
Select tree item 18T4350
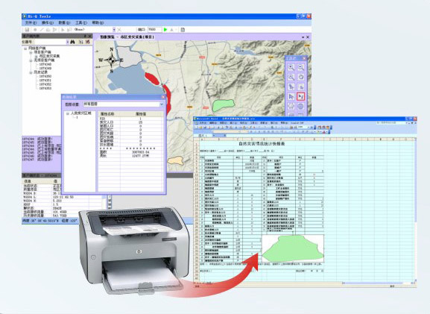click(45, 76)
